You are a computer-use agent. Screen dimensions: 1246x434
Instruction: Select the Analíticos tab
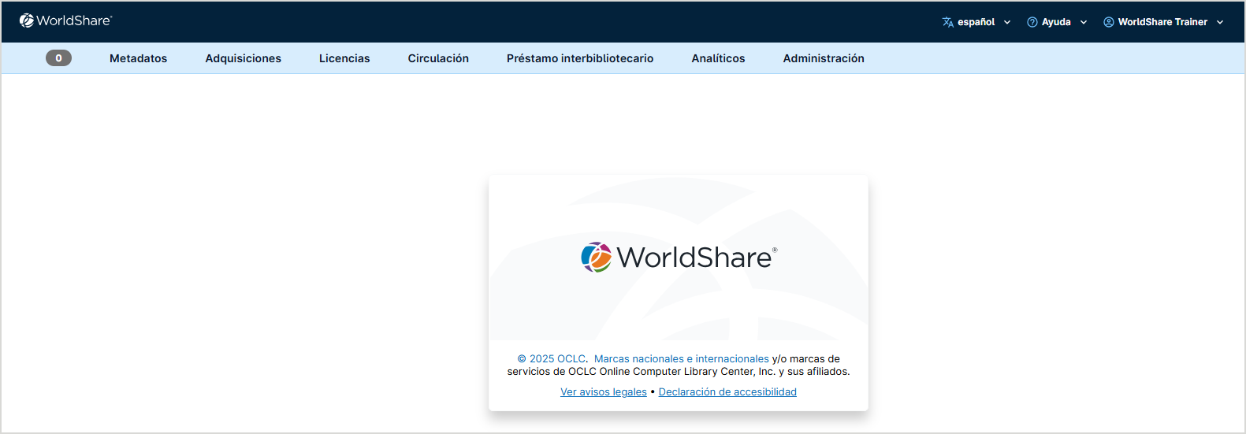click(x=718, y=58)
